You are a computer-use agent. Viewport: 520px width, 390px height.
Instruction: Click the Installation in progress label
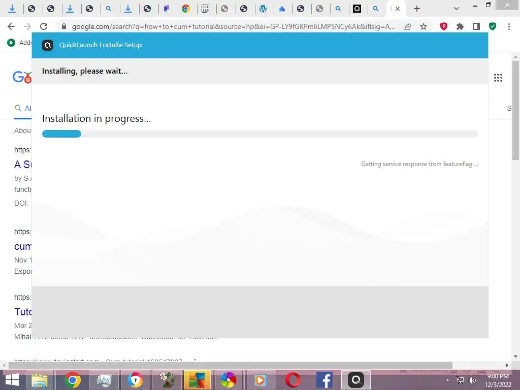tap(96, 118)
